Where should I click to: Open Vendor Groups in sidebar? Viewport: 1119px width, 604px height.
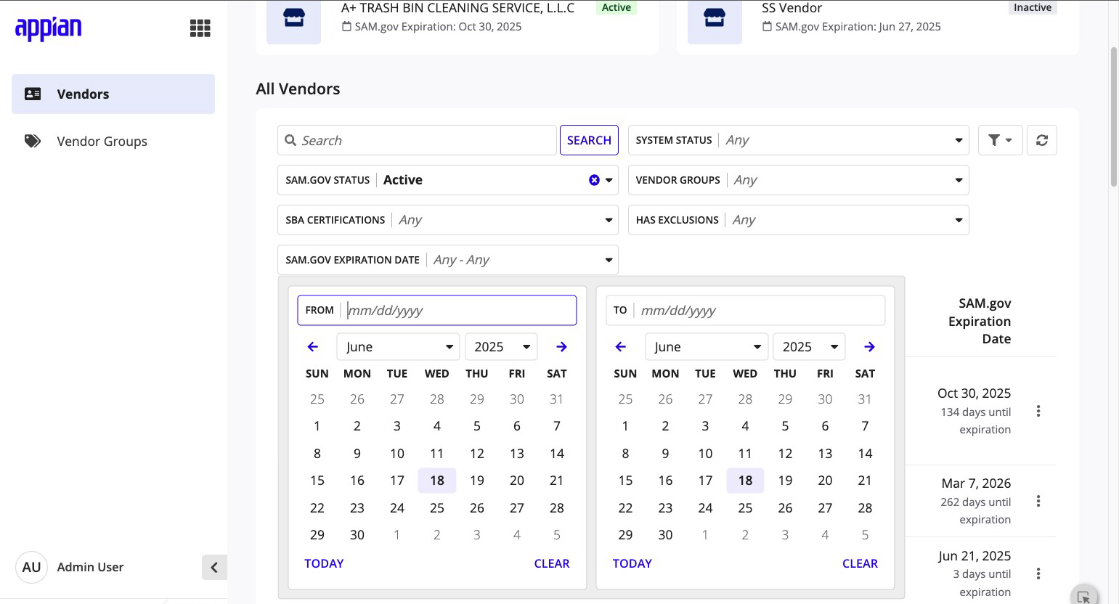pyautogui.click(x=113, y=141)
